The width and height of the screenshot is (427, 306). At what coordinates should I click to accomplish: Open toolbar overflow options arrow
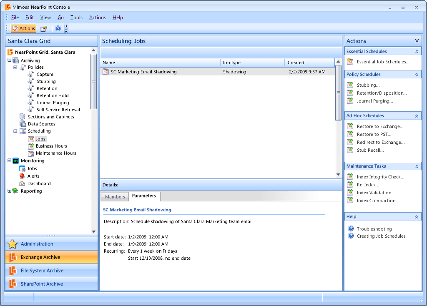click(x=66, y=29)
